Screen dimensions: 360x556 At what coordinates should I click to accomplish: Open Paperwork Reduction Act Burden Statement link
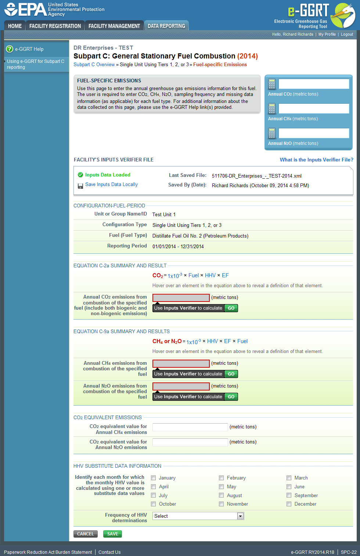(48, 552)
